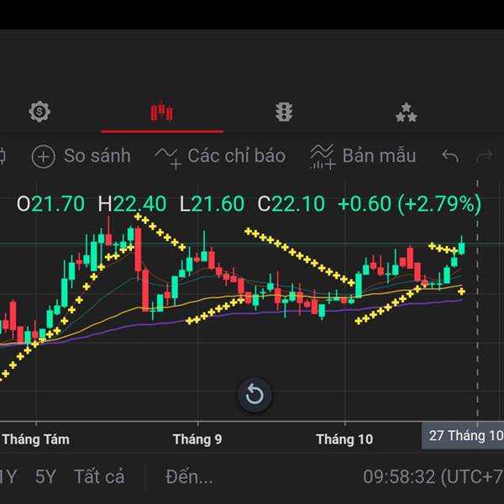This screenshot has width=504, height=504.
Task: Click the redo arrow icon
Action: pyautogui.click(x=485, y=156)
